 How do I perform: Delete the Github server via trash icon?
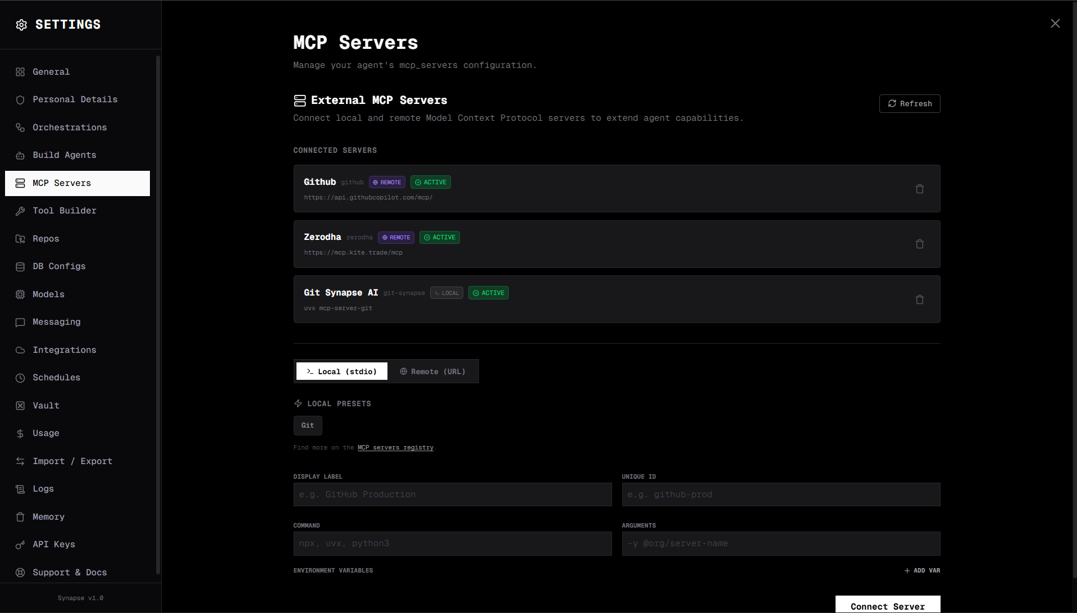pos(920,189)
